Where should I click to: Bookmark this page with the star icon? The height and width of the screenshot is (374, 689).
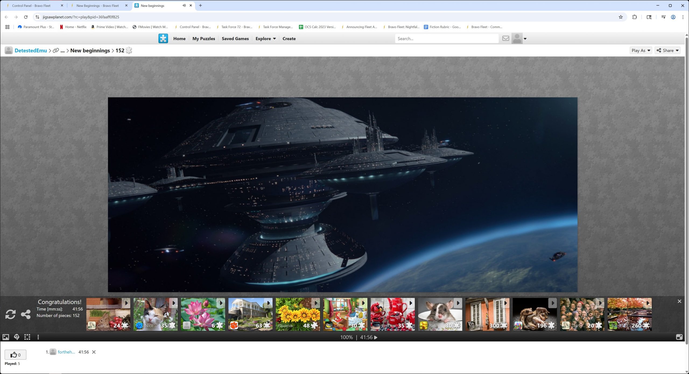tap(621, 17)
